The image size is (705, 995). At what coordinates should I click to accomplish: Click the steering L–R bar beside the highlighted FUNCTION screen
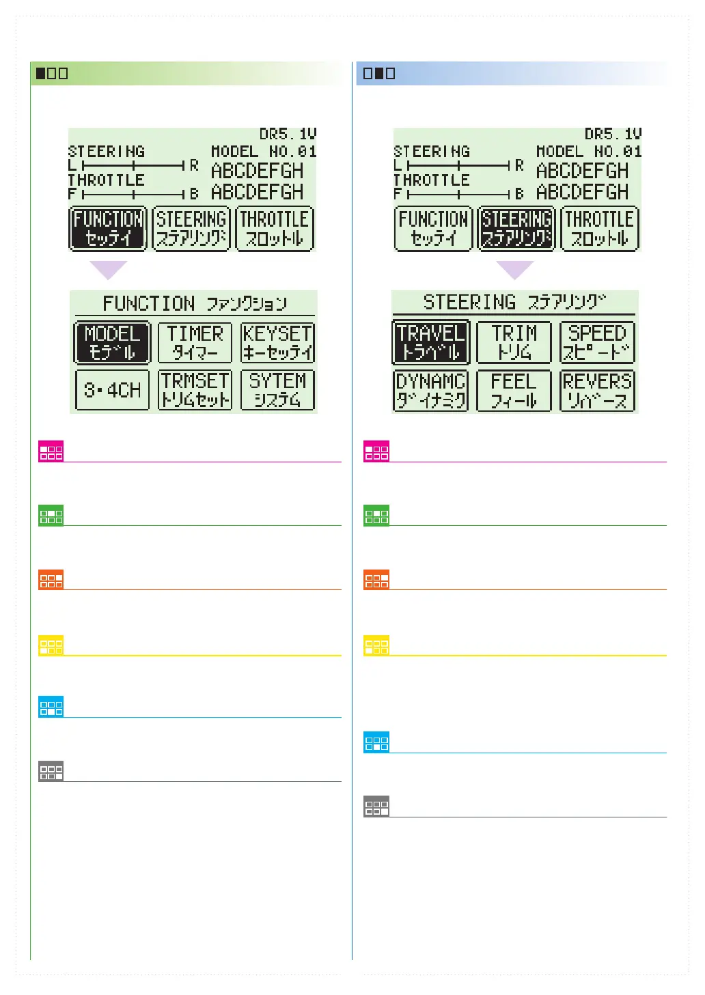click(x=133, y=165)
